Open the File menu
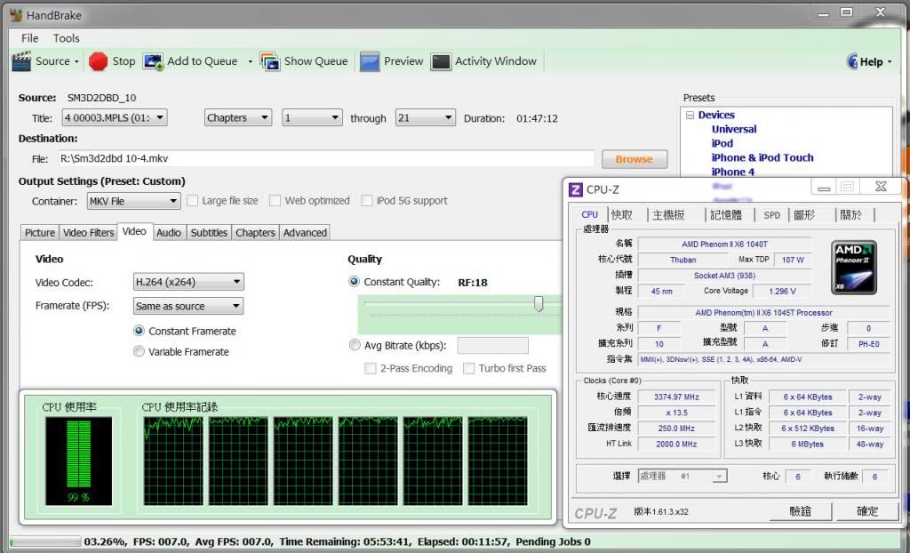 point(29,38)
